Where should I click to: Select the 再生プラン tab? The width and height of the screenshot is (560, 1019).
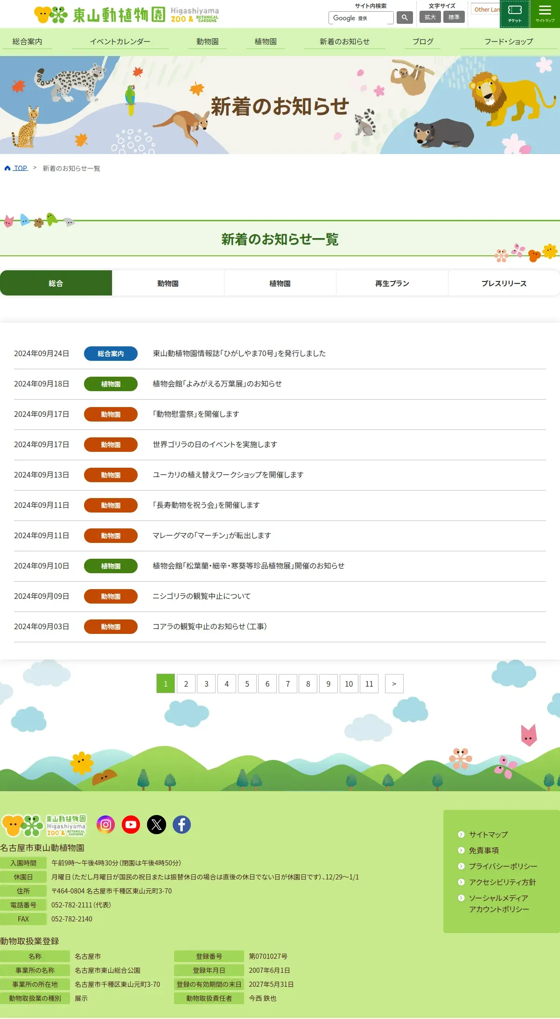click(392, 283)
